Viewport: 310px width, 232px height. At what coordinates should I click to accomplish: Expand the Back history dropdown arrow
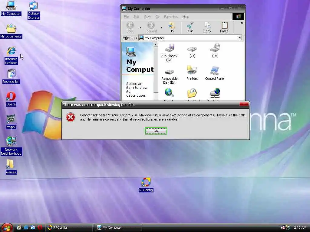point(140,27)
